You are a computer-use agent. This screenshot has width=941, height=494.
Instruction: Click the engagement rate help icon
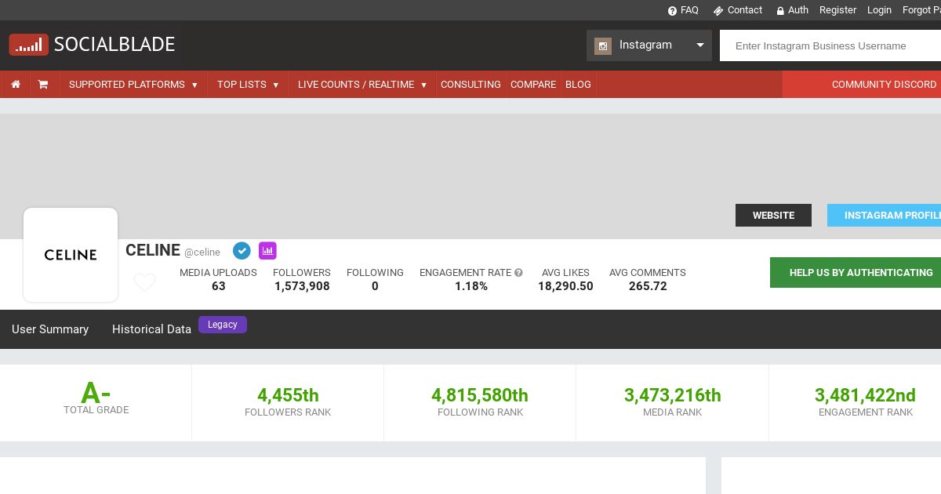518,273
